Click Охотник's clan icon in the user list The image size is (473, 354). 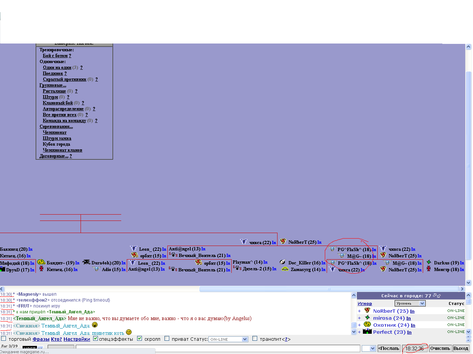click(367, 324)
